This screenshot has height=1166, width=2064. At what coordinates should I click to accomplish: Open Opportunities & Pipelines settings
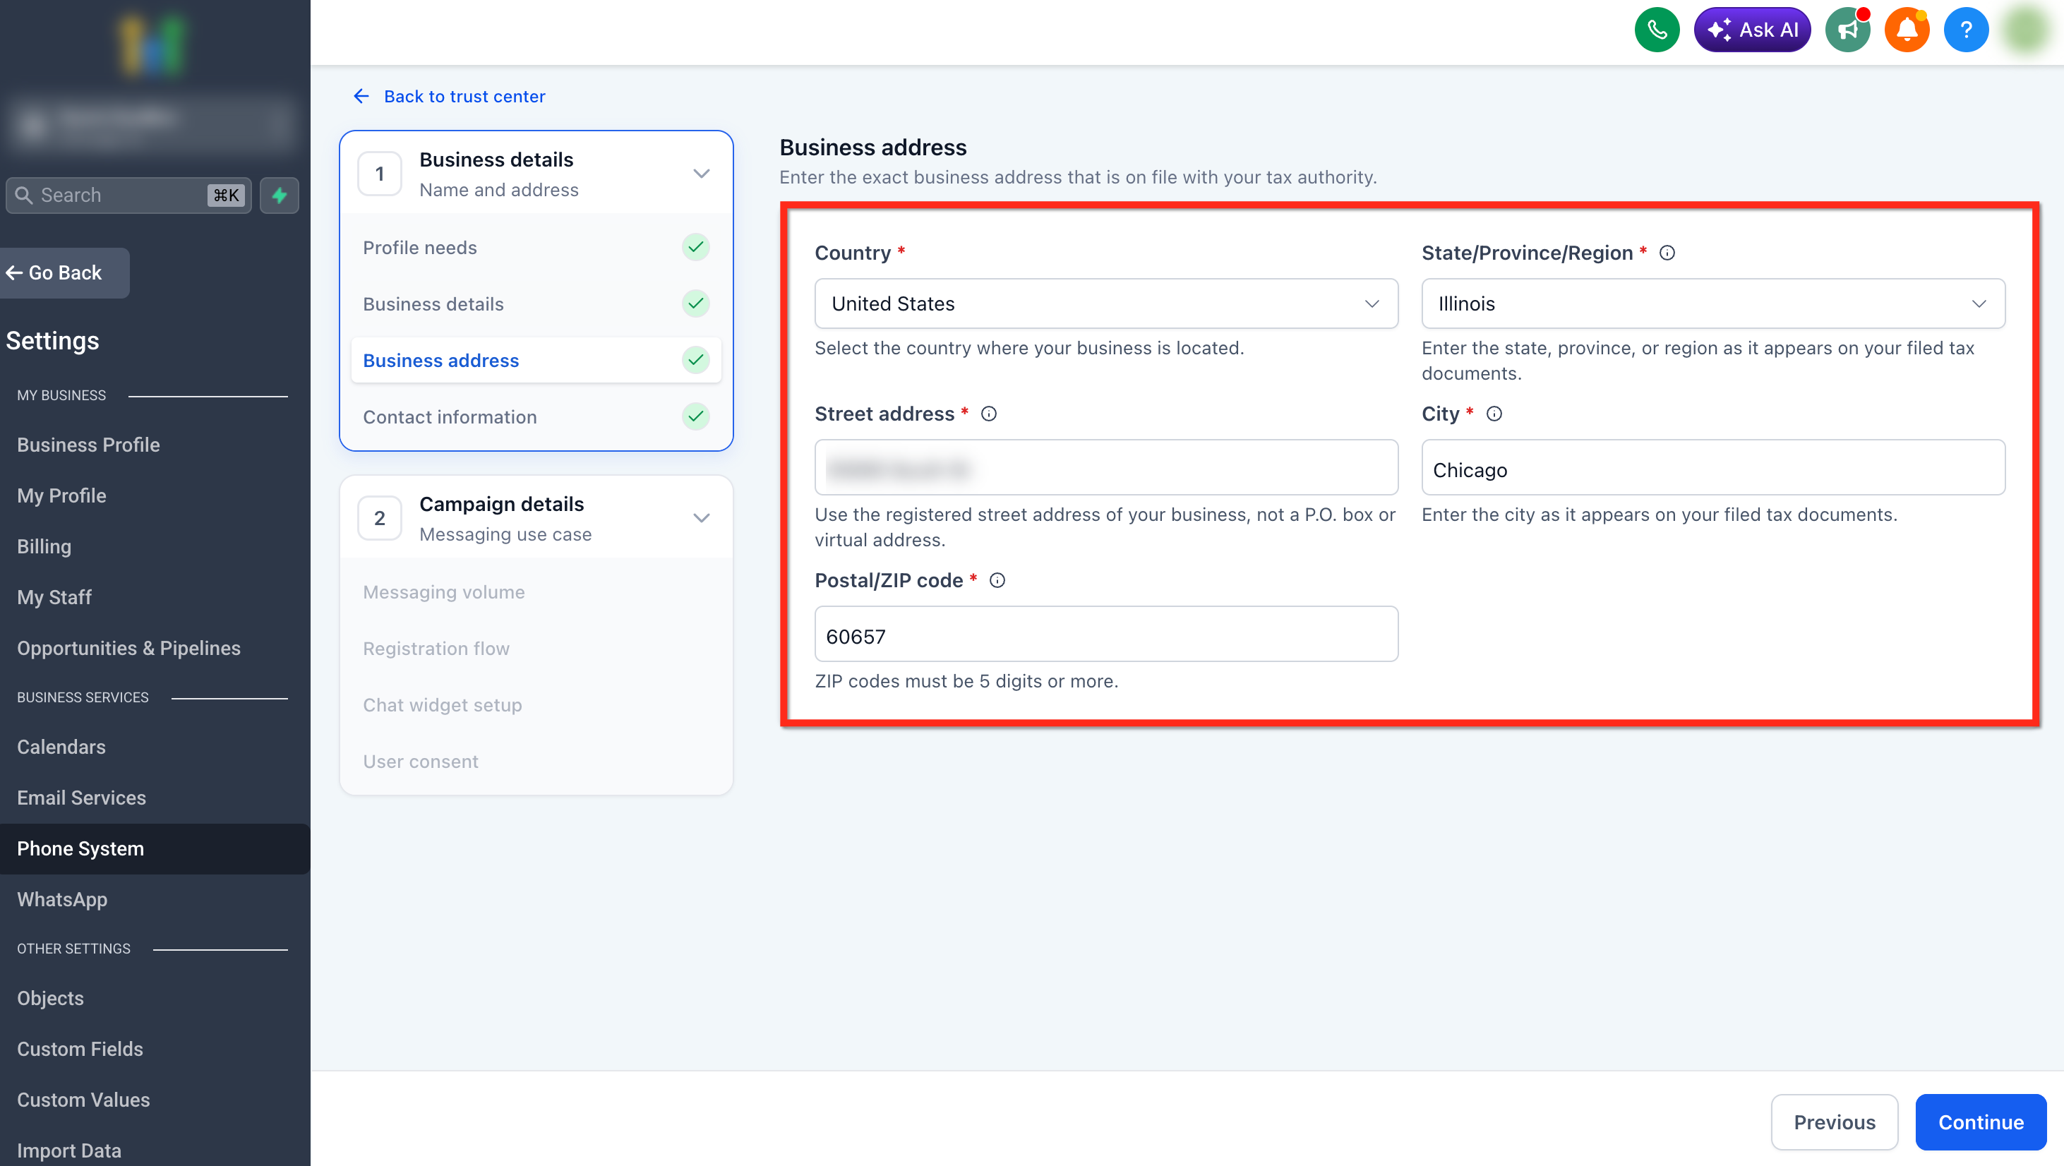128,649
